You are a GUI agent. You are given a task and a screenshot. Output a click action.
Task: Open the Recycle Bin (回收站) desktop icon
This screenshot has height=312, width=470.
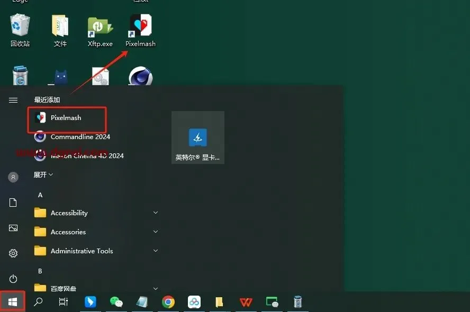(20, 31)
